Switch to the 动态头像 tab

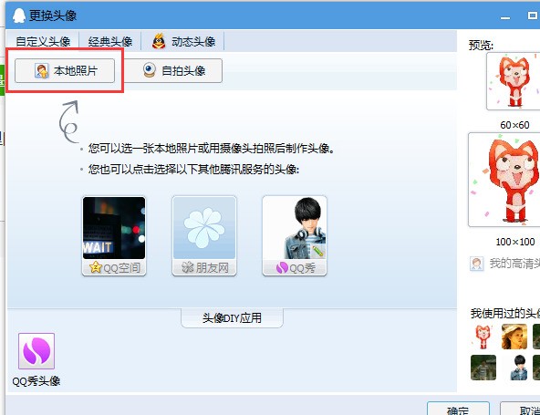182,42
